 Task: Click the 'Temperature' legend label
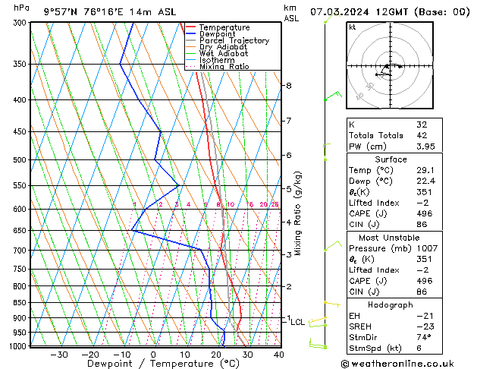pos(224,27)
